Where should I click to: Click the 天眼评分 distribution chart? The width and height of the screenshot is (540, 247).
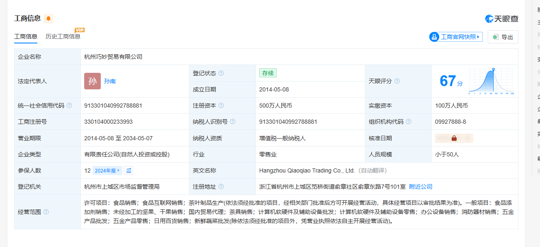coord(491,81)
